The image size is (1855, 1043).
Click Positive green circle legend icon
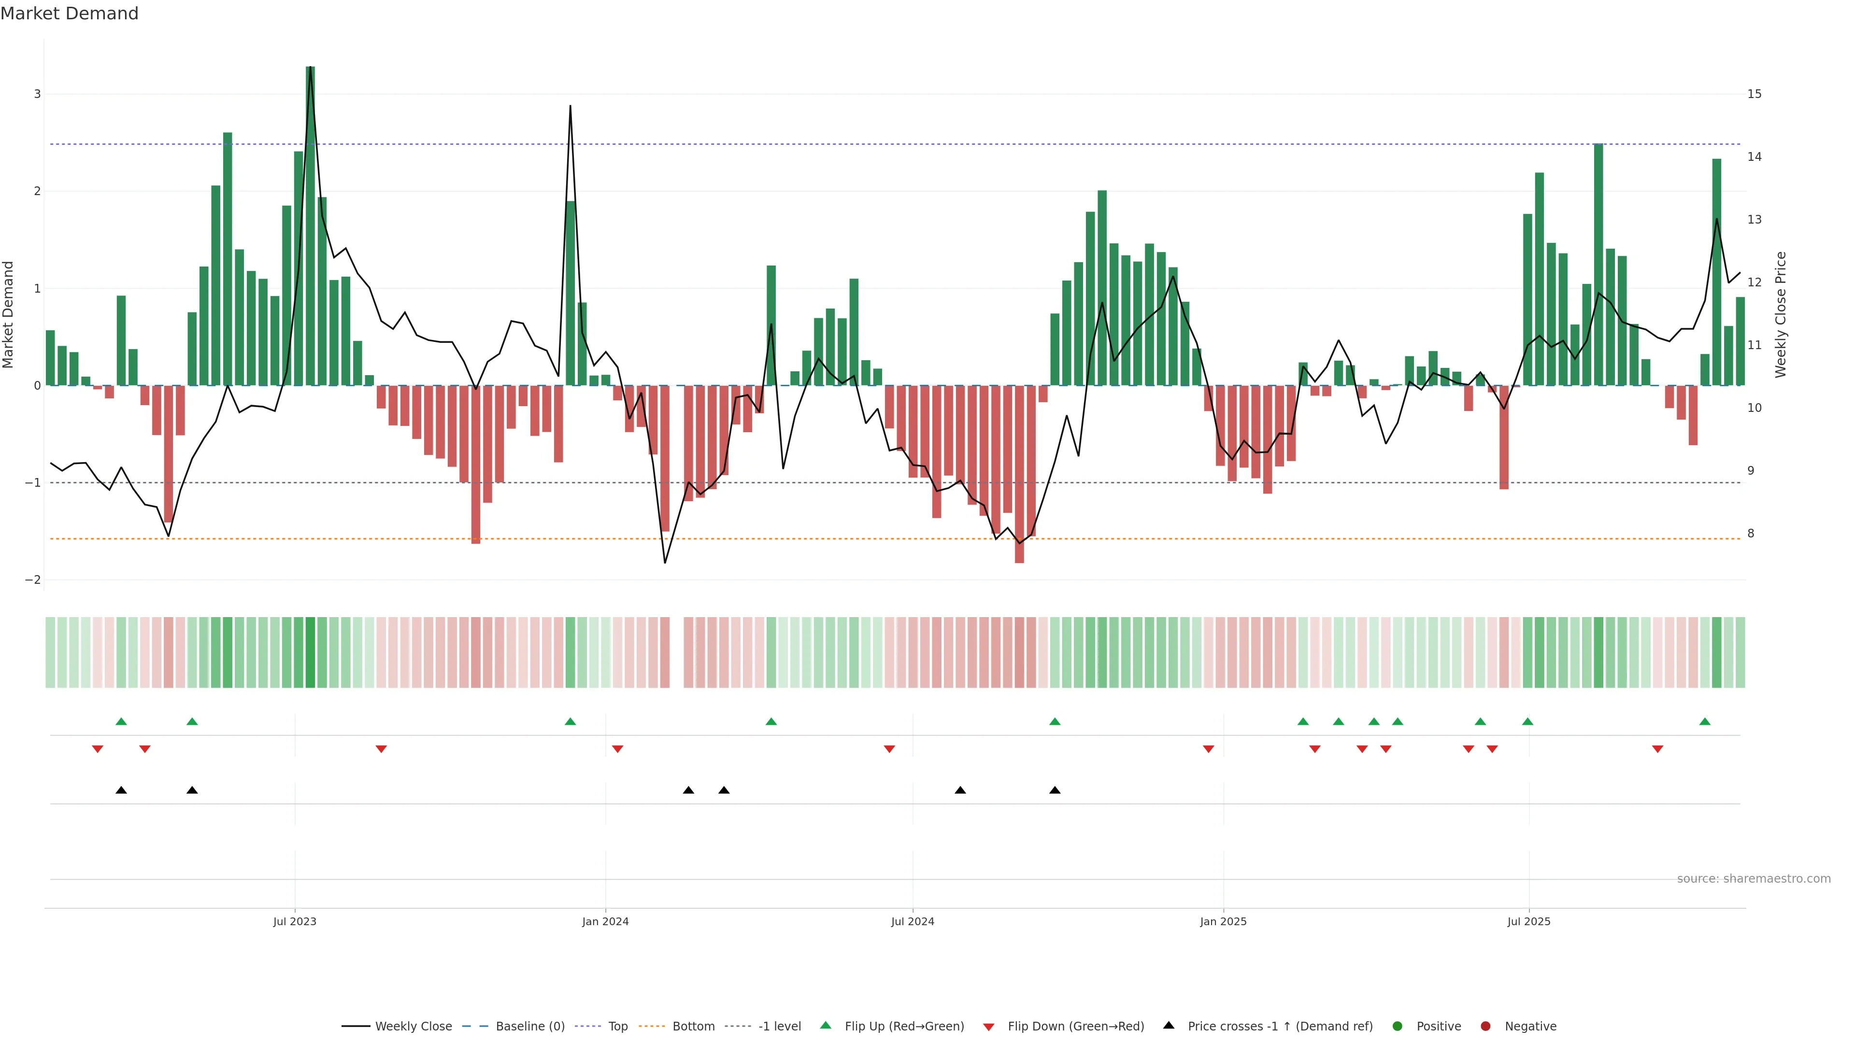point(1398,1026)
